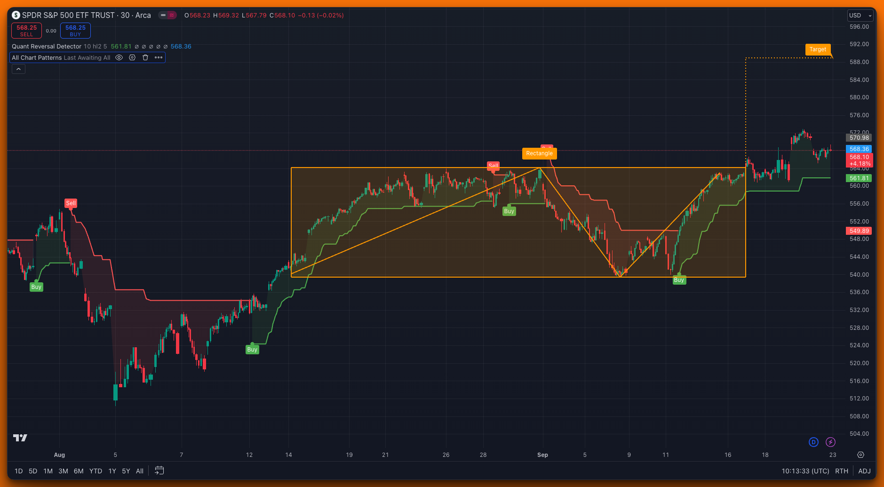This screenshot has width=884, height=487.
Task: Select the YTD time range
Action: coord(96,471)
